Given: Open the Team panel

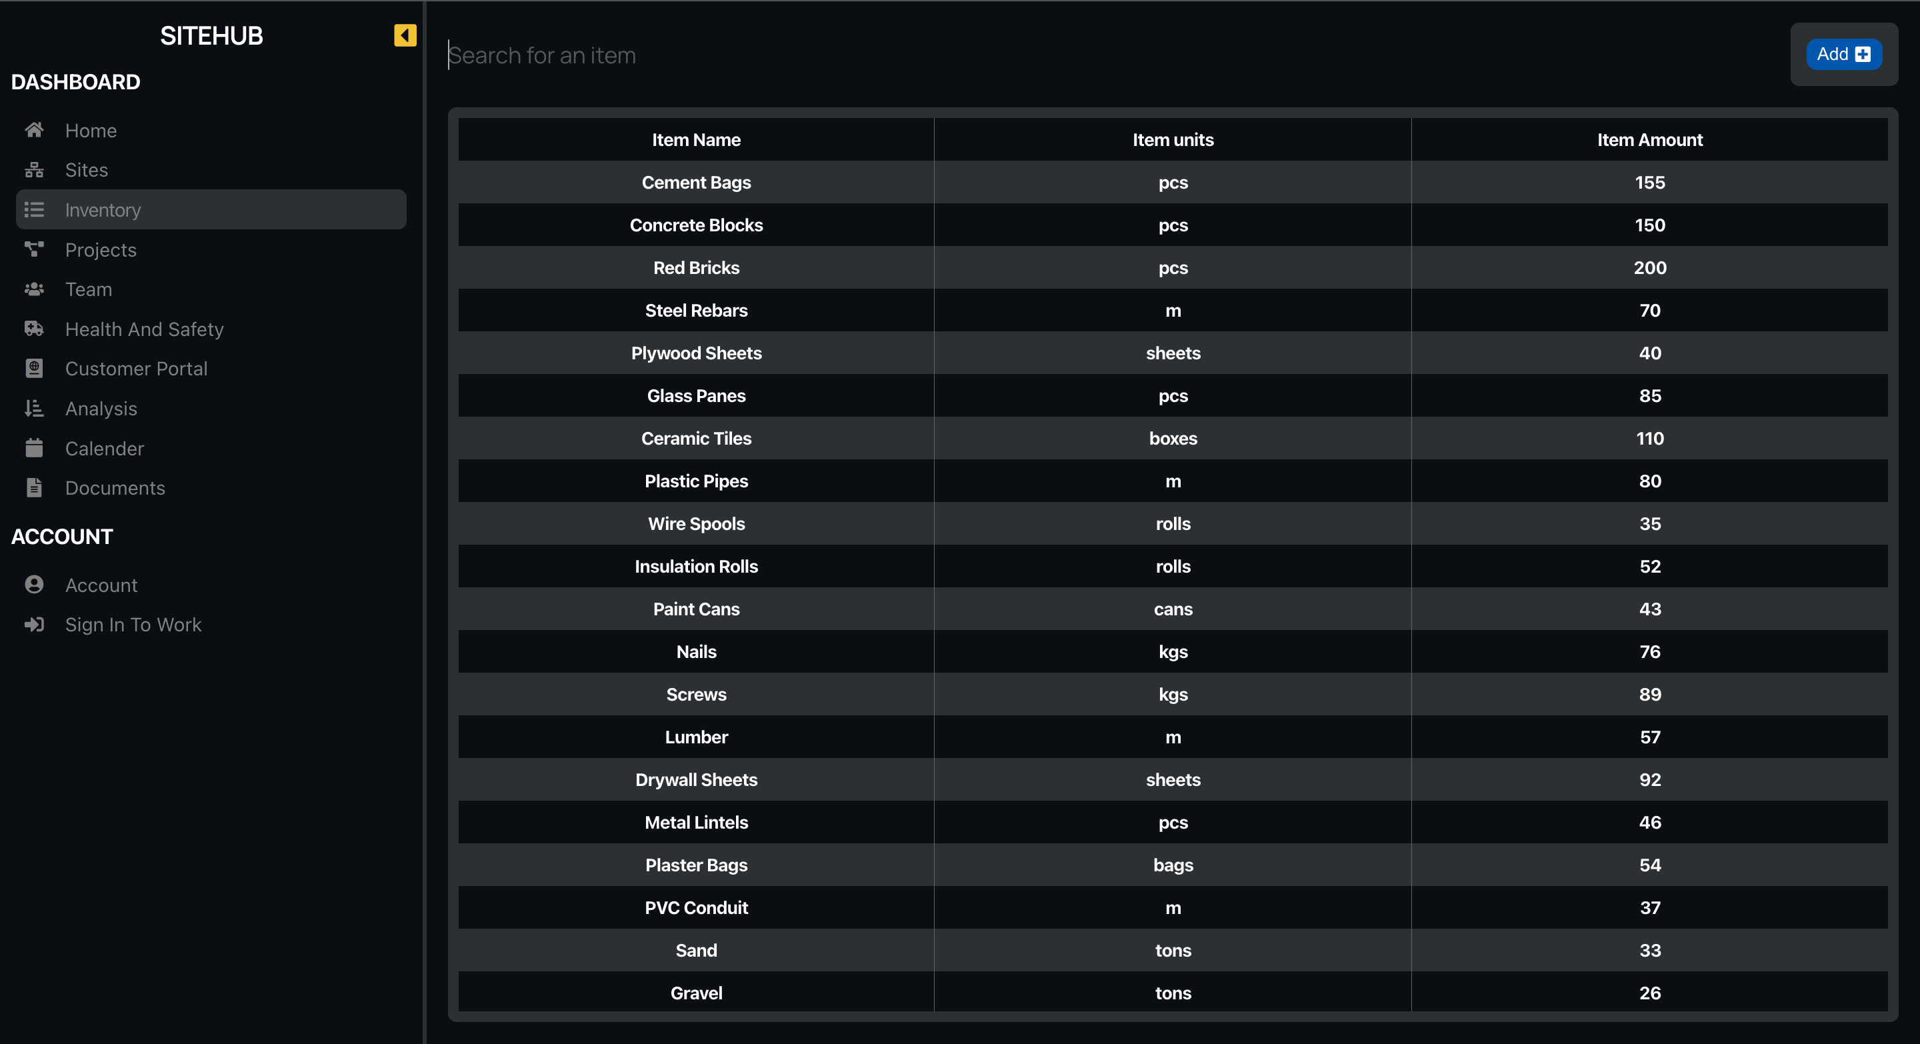Looking at the screenshot, I should 87,289.
